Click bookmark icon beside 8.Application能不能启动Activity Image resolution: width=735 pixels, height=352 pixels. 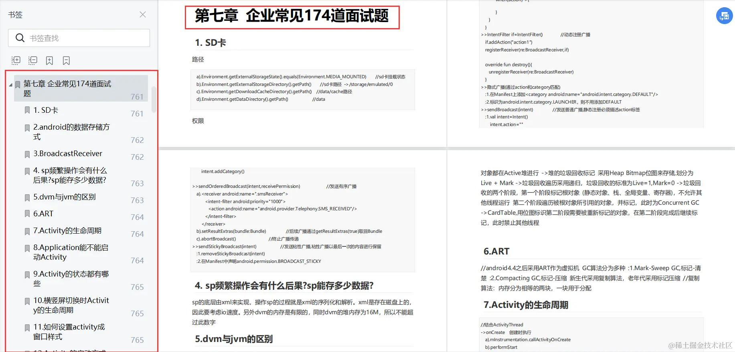(27, 248)
